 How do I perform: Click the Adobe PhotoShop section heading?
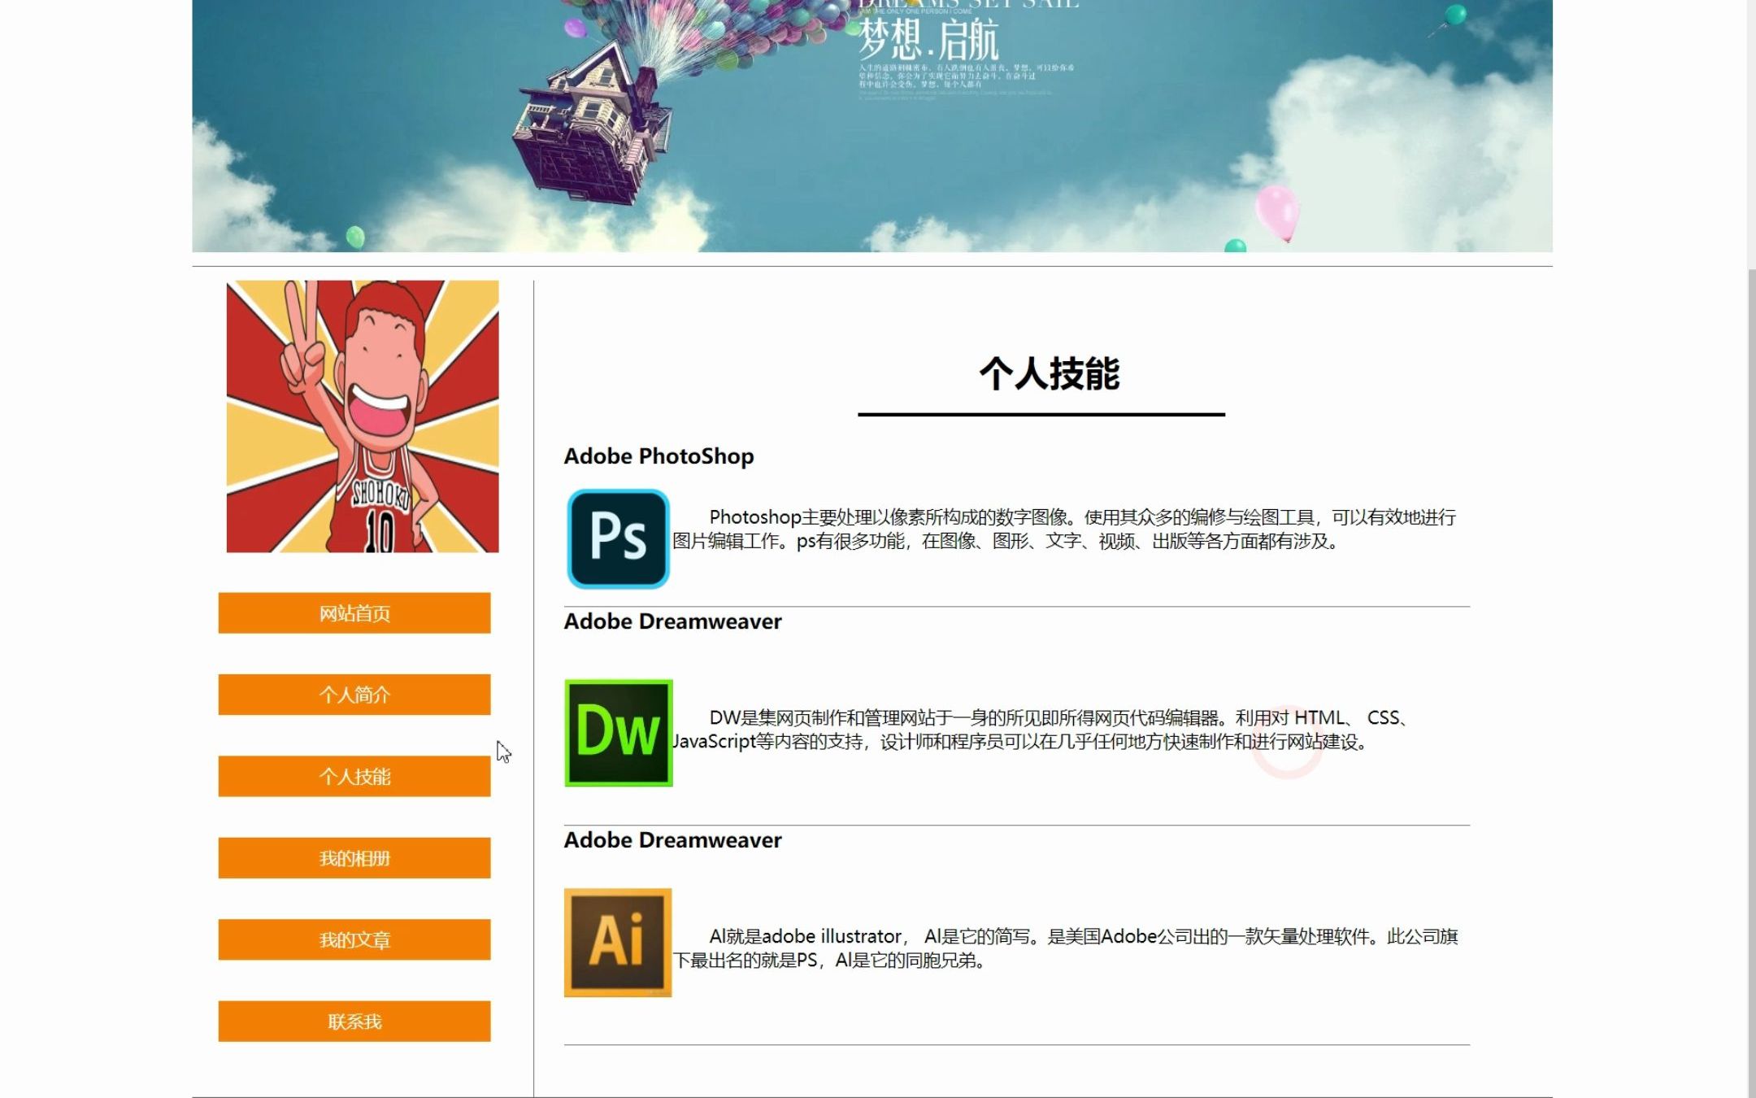658,456
